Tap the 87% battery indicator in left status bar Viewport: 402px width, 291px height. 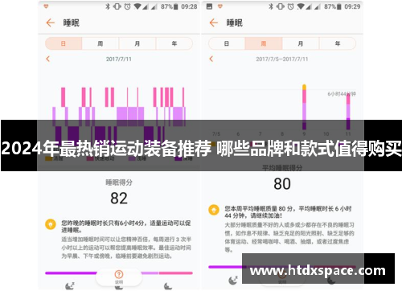pos(170,6)
